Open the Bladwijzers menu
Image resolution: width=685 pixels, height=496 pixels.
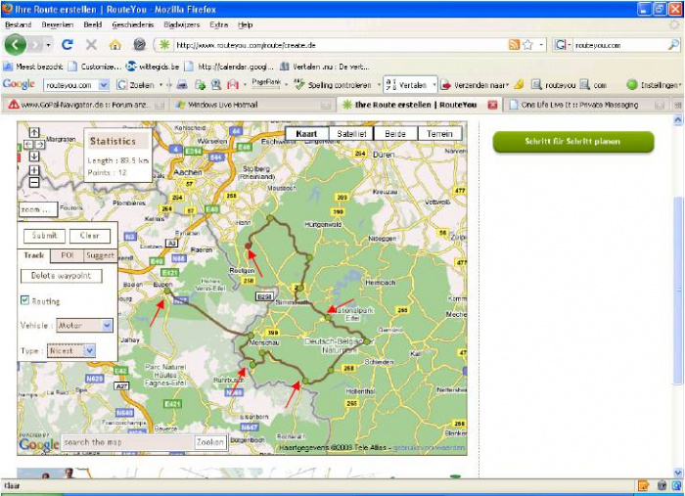tap(181, 24)
